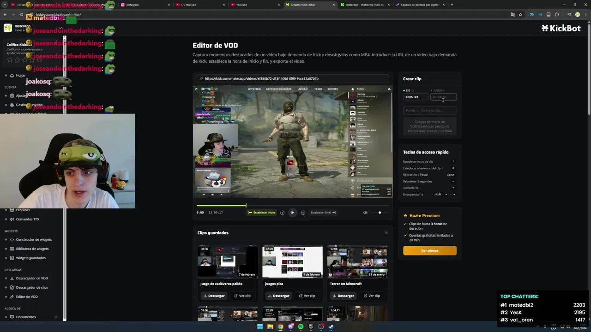Click the VOD URL input field
591x332 pixels.
pyautogui.click(x=293, y=78)
